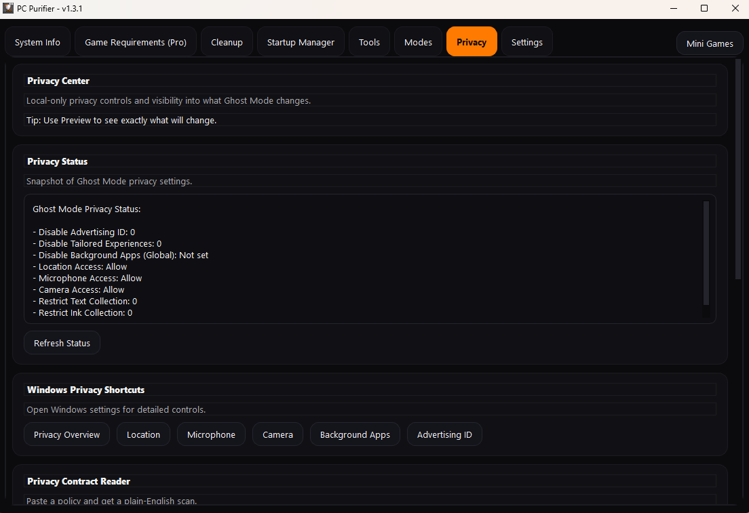Open Advertising ID settings

[x=444, y=434]
